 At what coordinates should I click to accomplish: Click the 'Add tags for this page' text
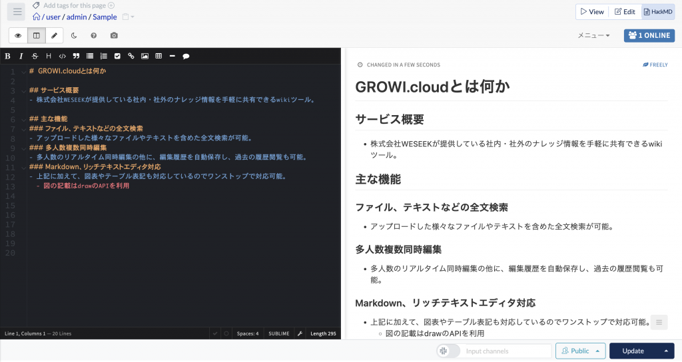click(x=75, y=5)
